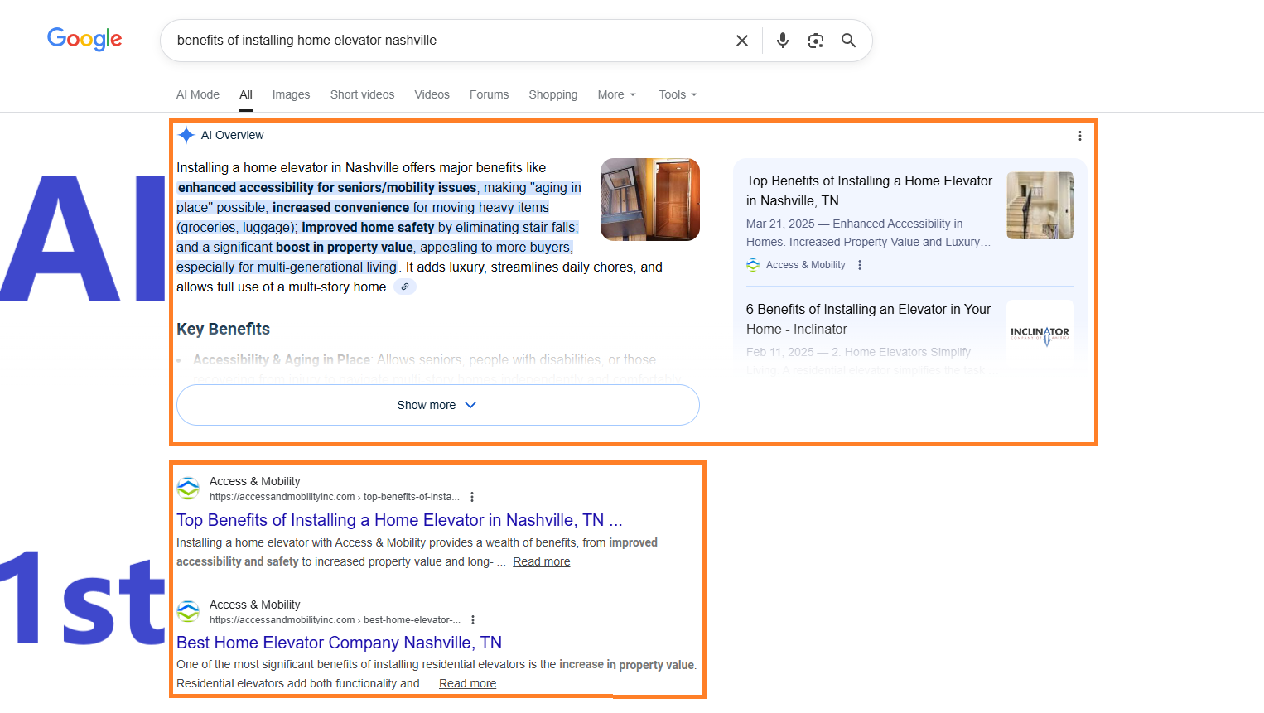The height and width of the screenshot is (713, 1264).
Task: Click the Key Benefits heading
Action: (223, 329)
